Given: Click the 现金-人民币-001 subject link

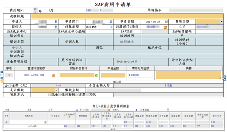Looking at the screenshot, I should click(x=34, y=75).
